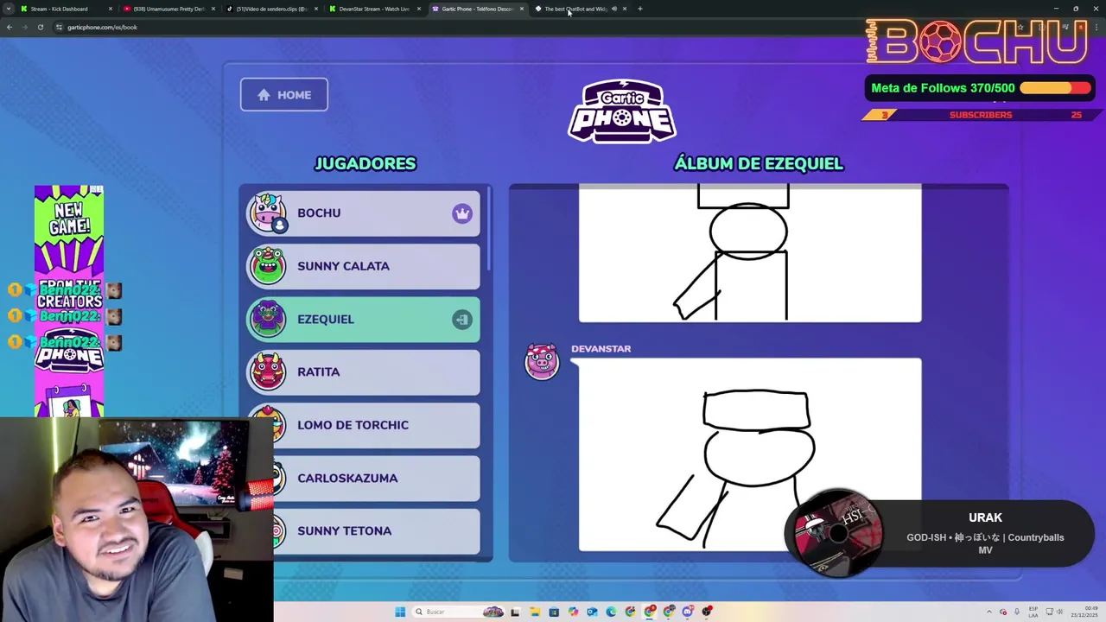Viewport: 1106px width, 622px height.
Task: Select player CARLOSKAZUMA
Action: [x=364, y=478]
